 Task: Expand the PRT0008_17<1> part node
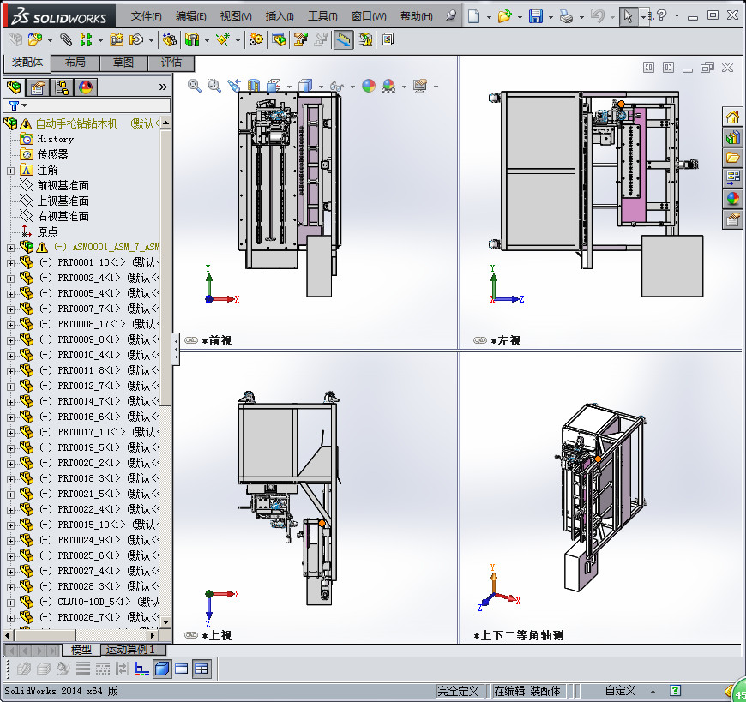(10, 325)
